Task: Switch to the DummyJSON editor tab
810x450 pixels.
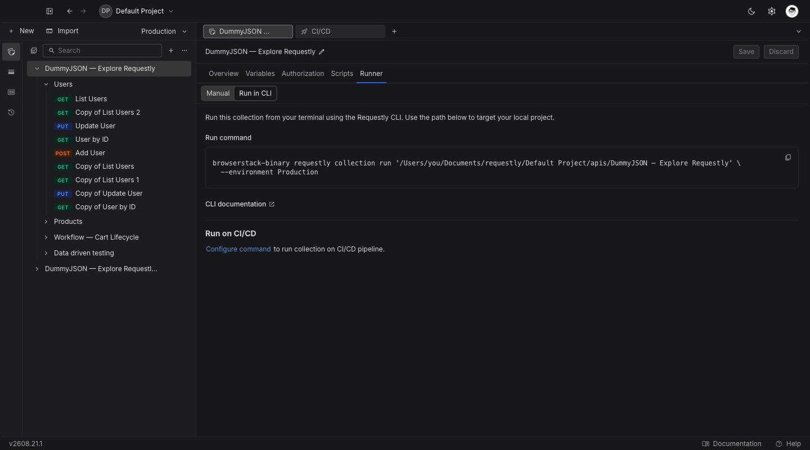Action: click(x=248, y=31)
